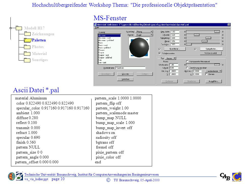The image size is (245, 184).
Task: Select the Photos tree label
Action: 38,47
